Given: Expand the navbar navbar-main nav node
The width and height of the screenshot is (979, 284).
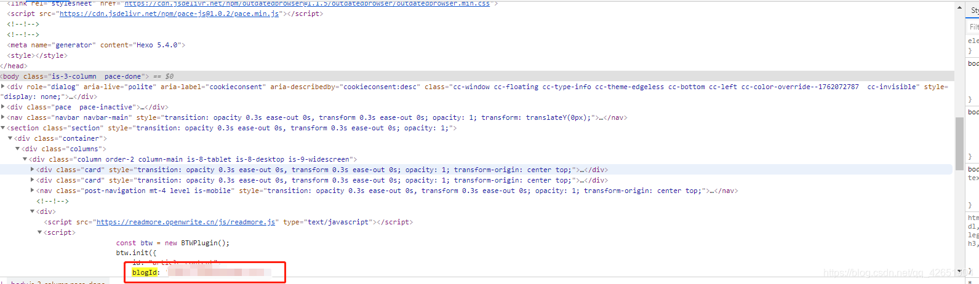Looking at the screenshot, I should click(4, 117).
